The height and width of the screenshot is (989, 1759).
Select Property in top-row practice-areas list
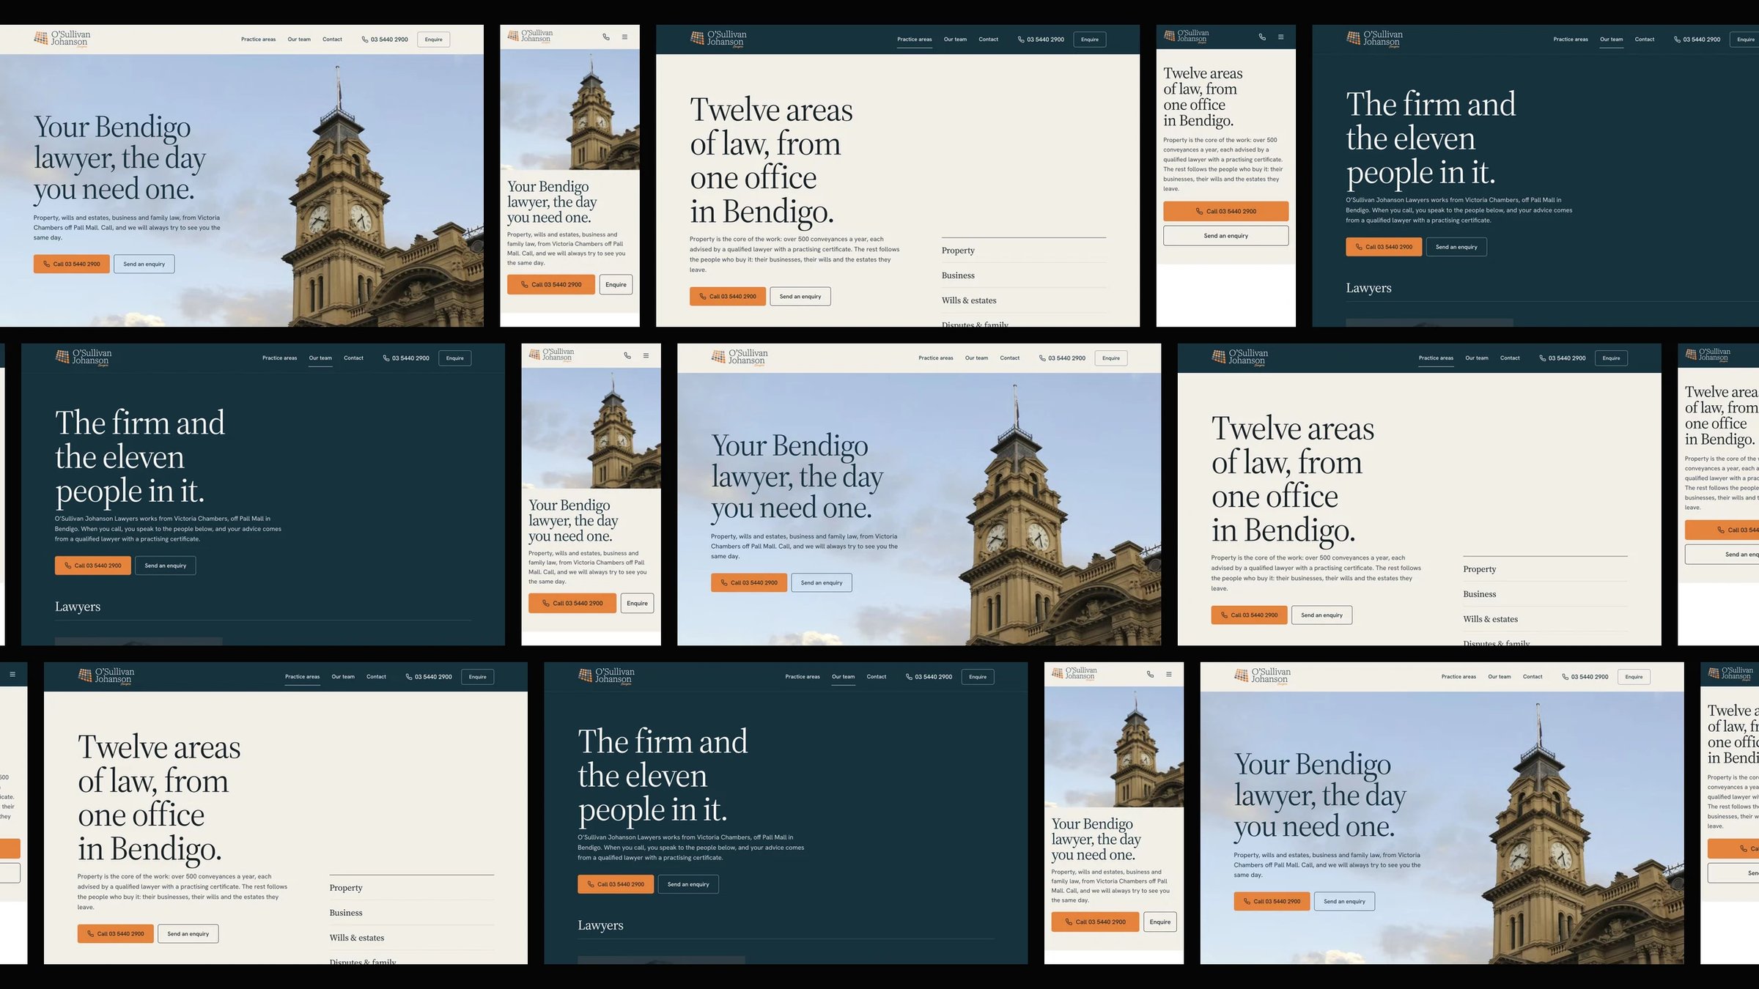[x=1024, y=251]
